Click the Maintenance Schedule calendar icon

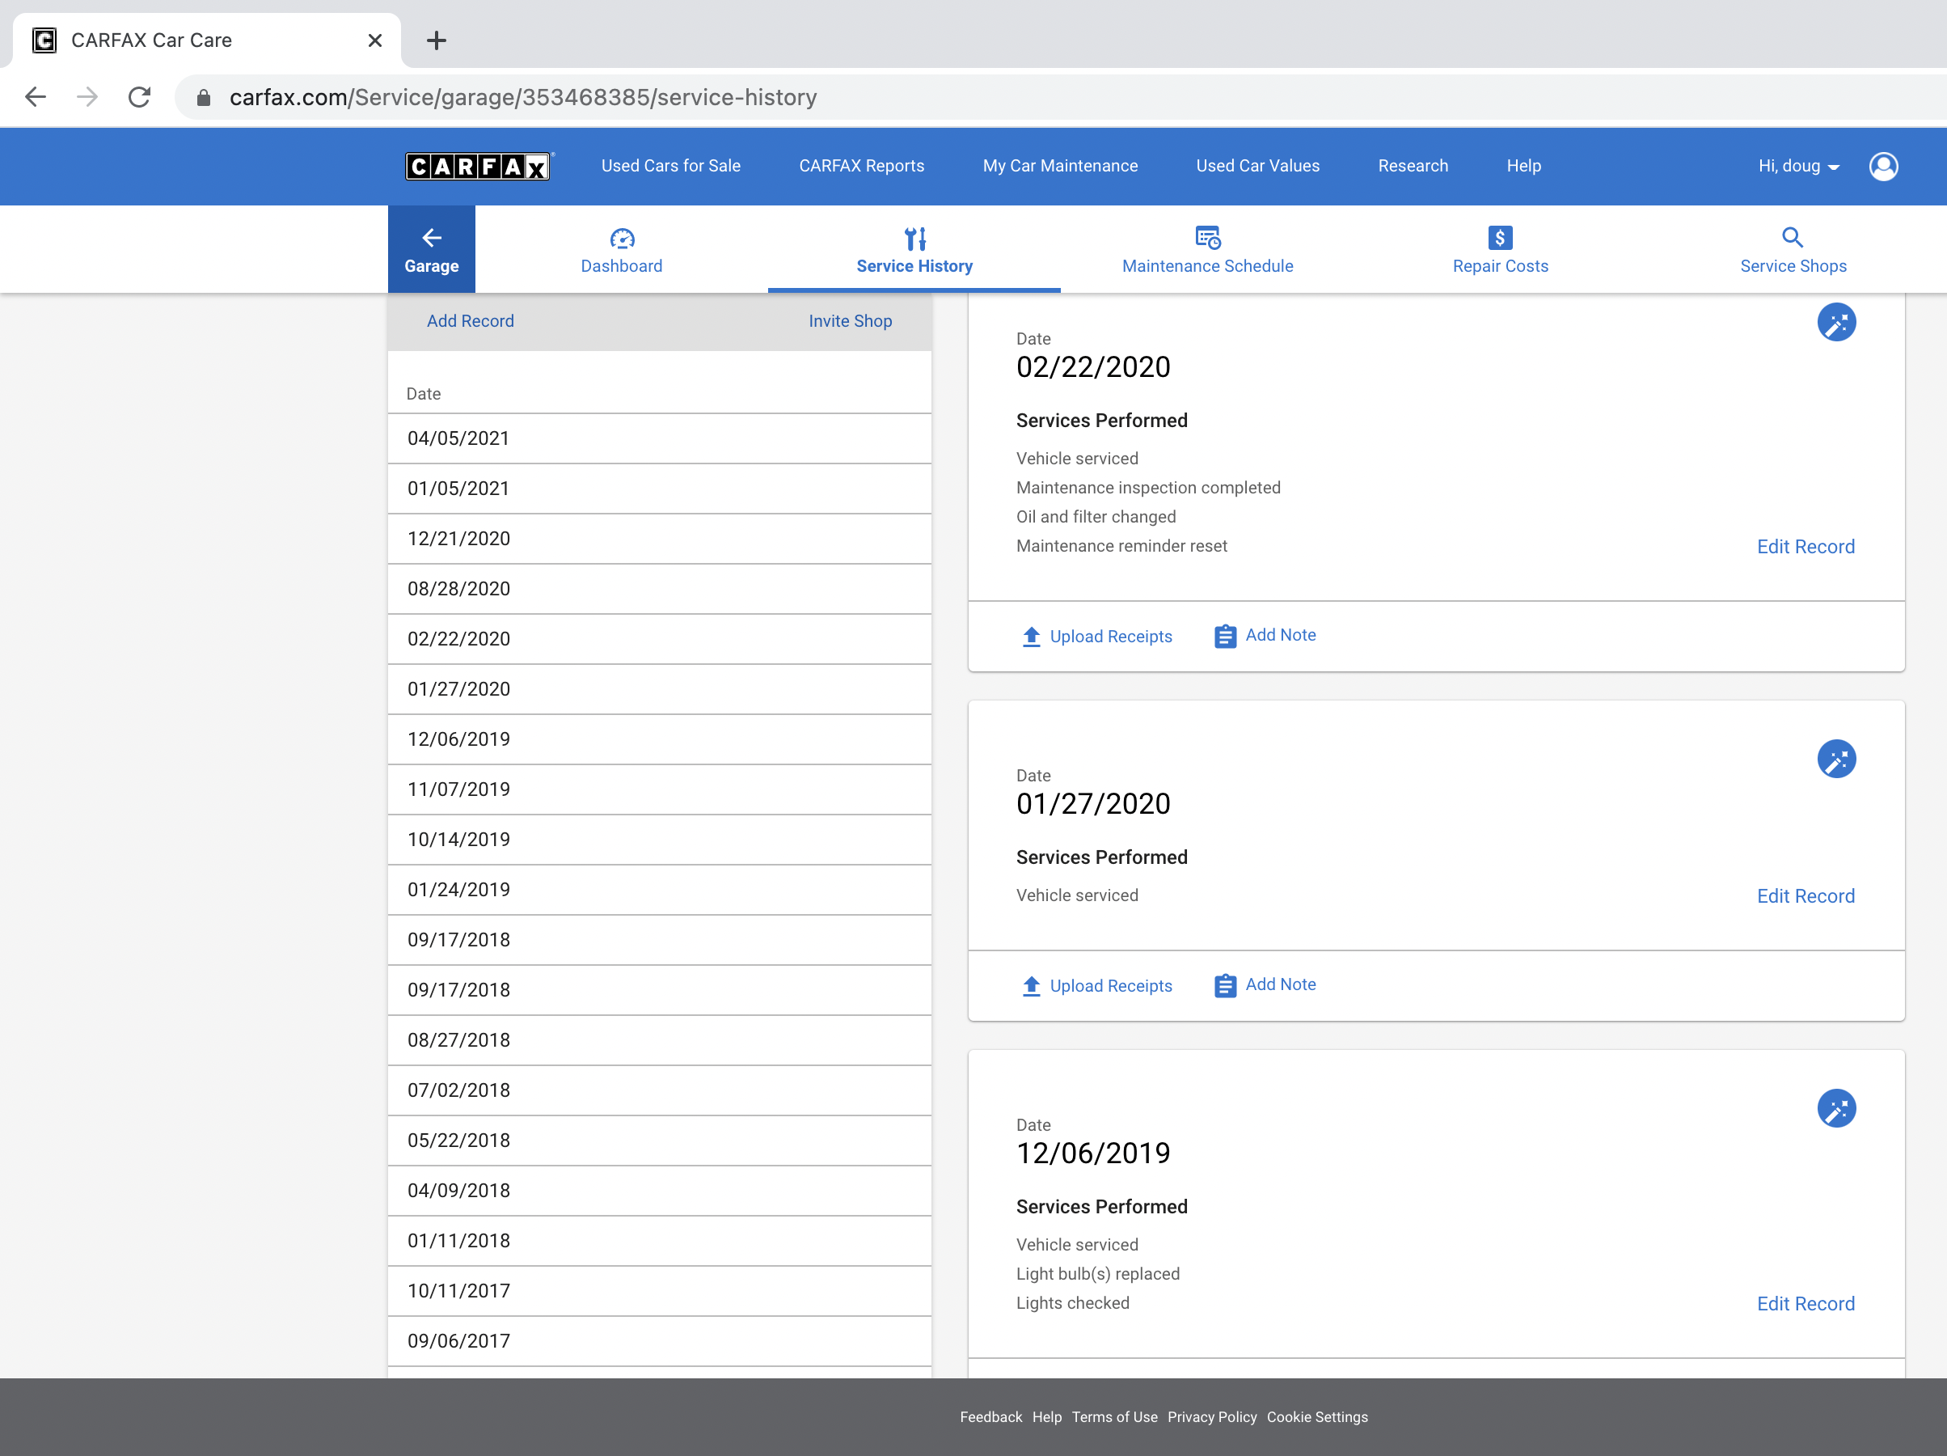1208,237
